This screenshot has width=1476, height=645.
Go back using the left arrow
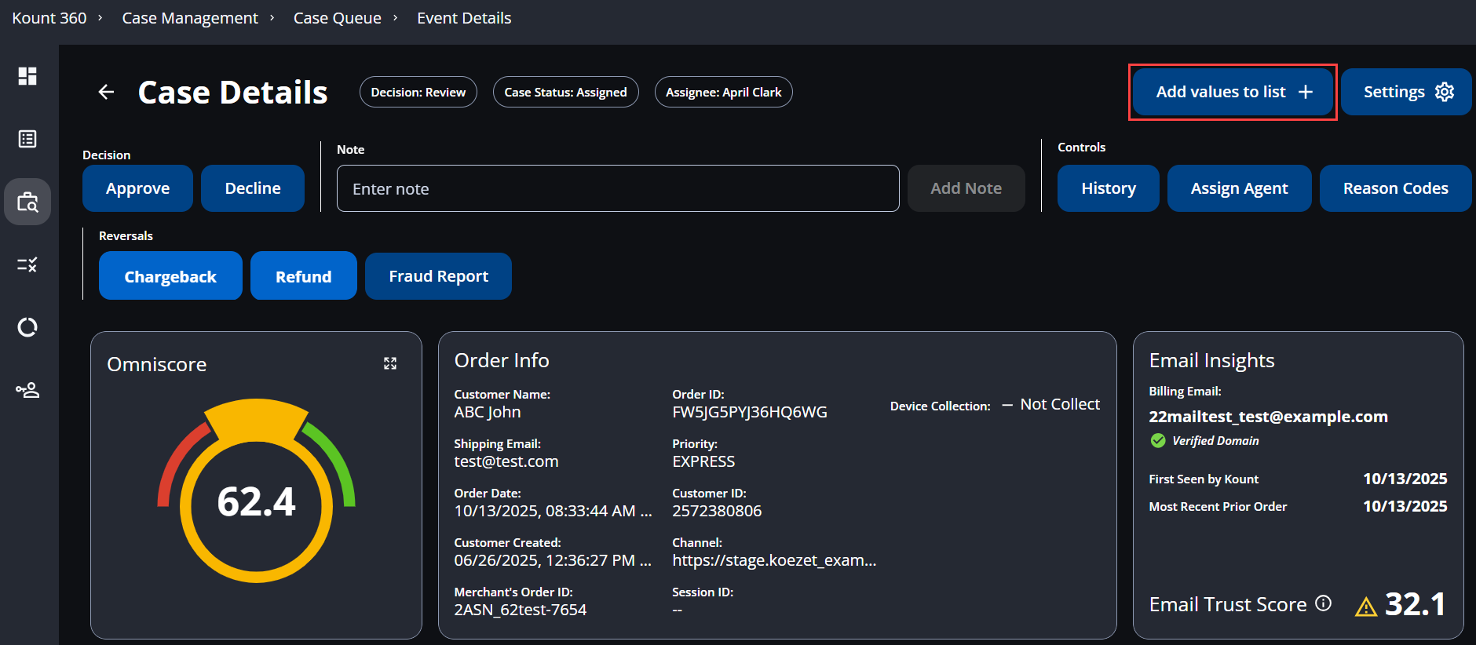(106, 93)
